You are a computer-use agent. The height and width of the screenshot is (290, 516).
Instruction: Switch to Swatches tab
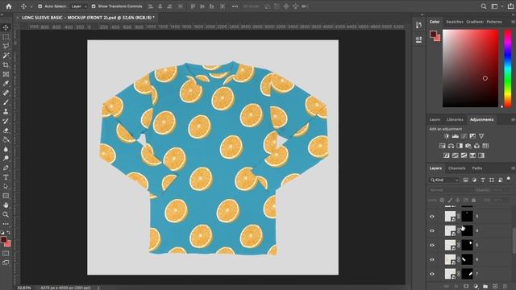pos(455,22)
